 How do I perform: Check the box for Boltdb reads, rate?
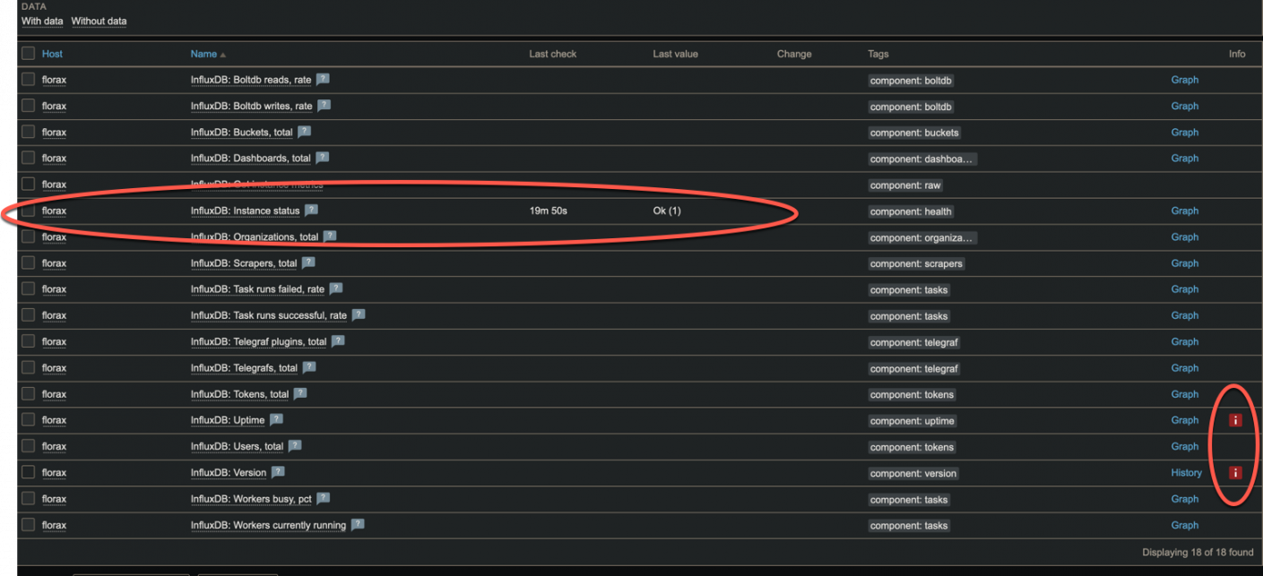(x=28, y=79)
